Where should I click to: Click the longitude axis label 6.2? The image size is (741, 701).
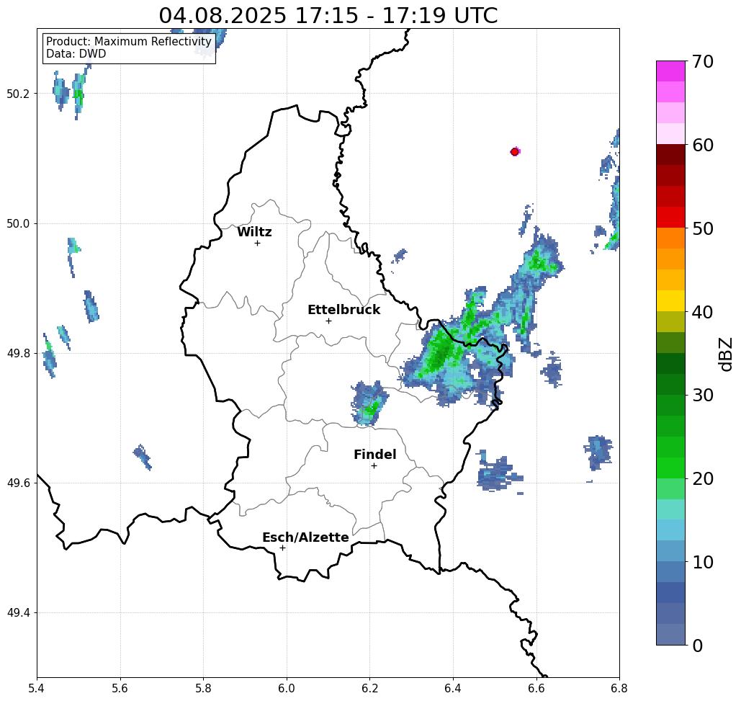click(369, 688)
